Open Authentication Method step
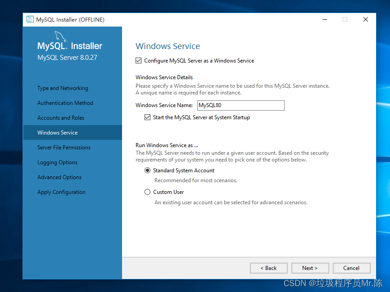Image resolution: width=390 pixels, height=292 pixels. pos(65,103)
